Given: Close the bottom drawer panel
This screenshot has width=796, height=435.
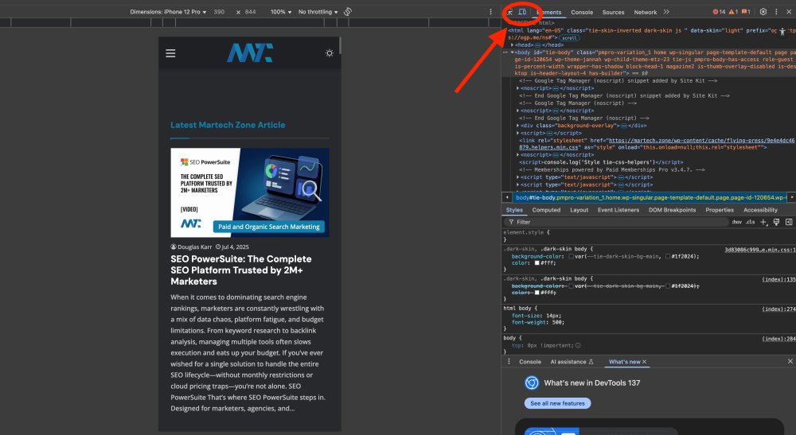Looking at the screenshot, I should point(790,362).
